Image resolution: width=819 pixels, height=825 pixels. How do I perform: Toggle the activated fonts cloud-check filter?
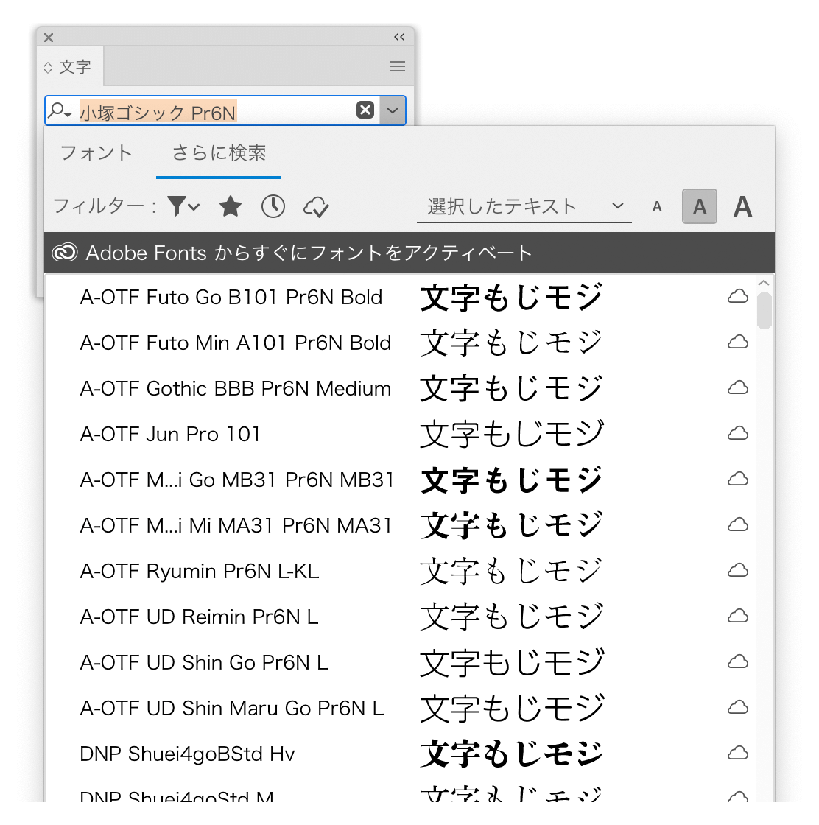click(x=316, y=207)
